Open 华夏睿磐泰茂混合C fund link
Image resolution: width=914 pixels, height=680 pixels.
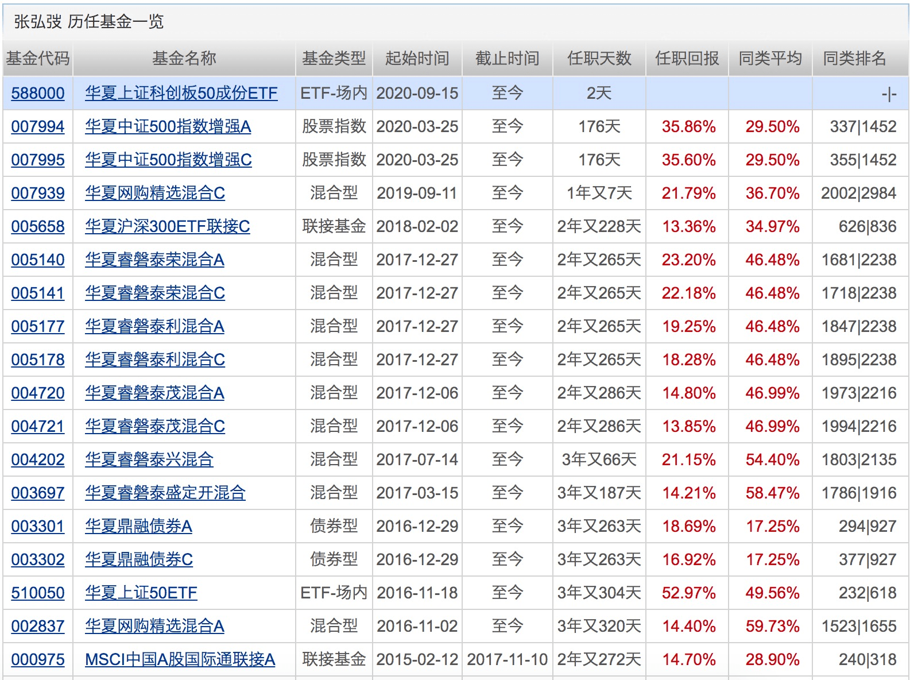(x=155, y=426)
